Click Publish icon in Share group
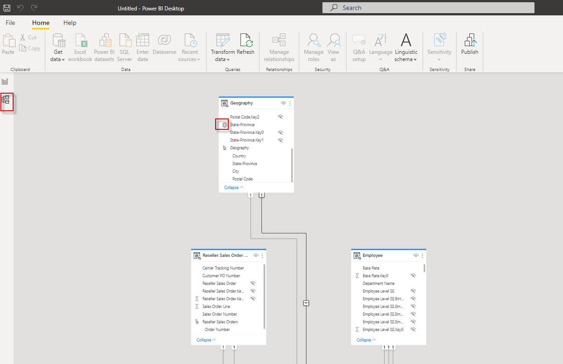 (x=469, y=44)
